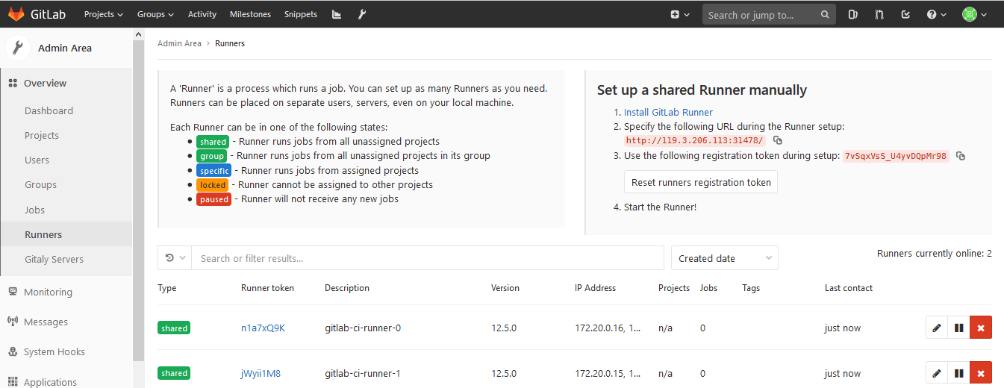Image resolution: width=1004 pixels, height=388 pixels.
Task: Go to Activity in top navigation
Action: 202,14
